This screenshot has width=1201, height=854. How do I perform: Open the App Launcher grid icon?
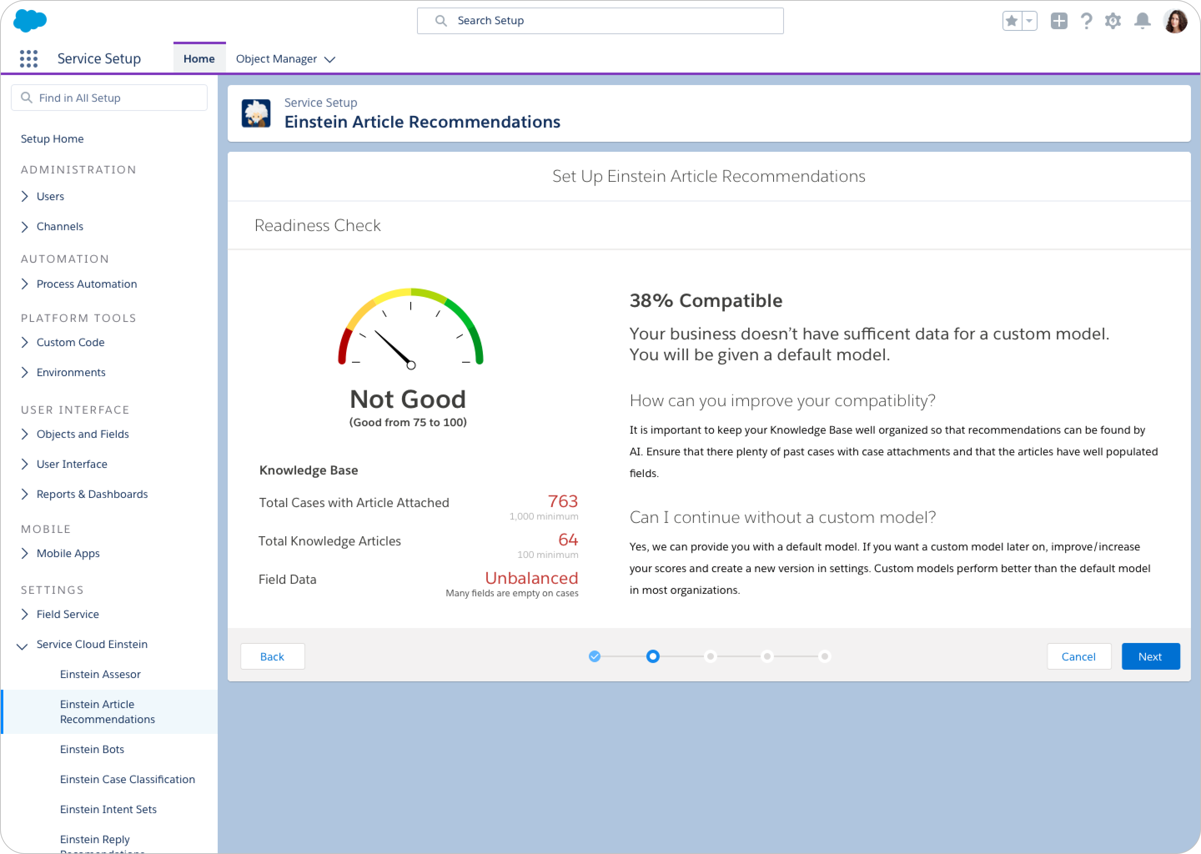29,58
